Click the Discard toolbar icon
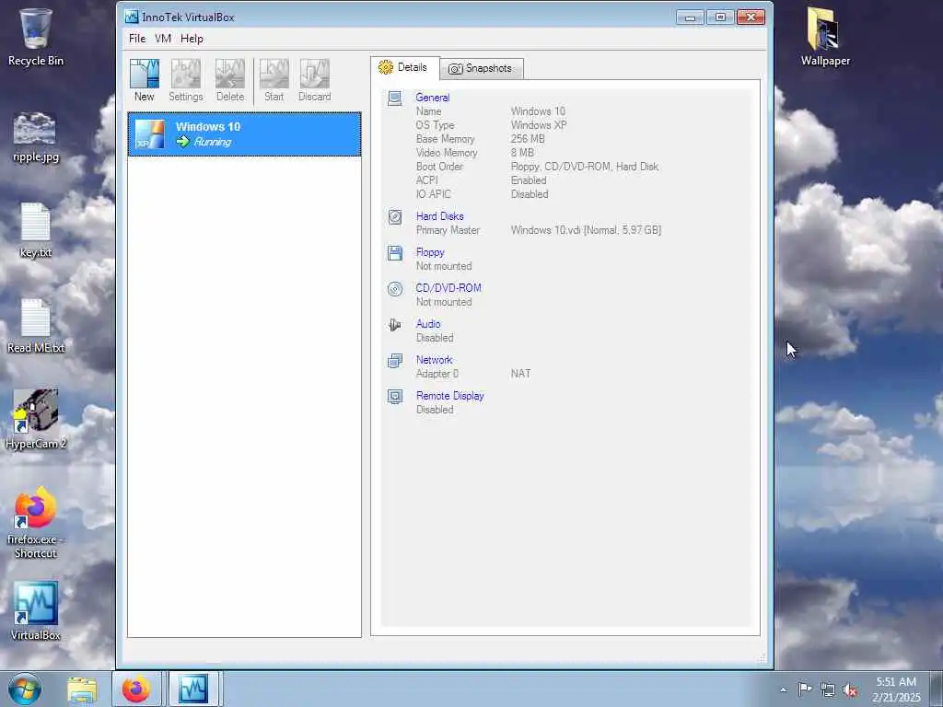Viewport: 943px width, 707px height. pyautogui.click(x=315, y=80)
